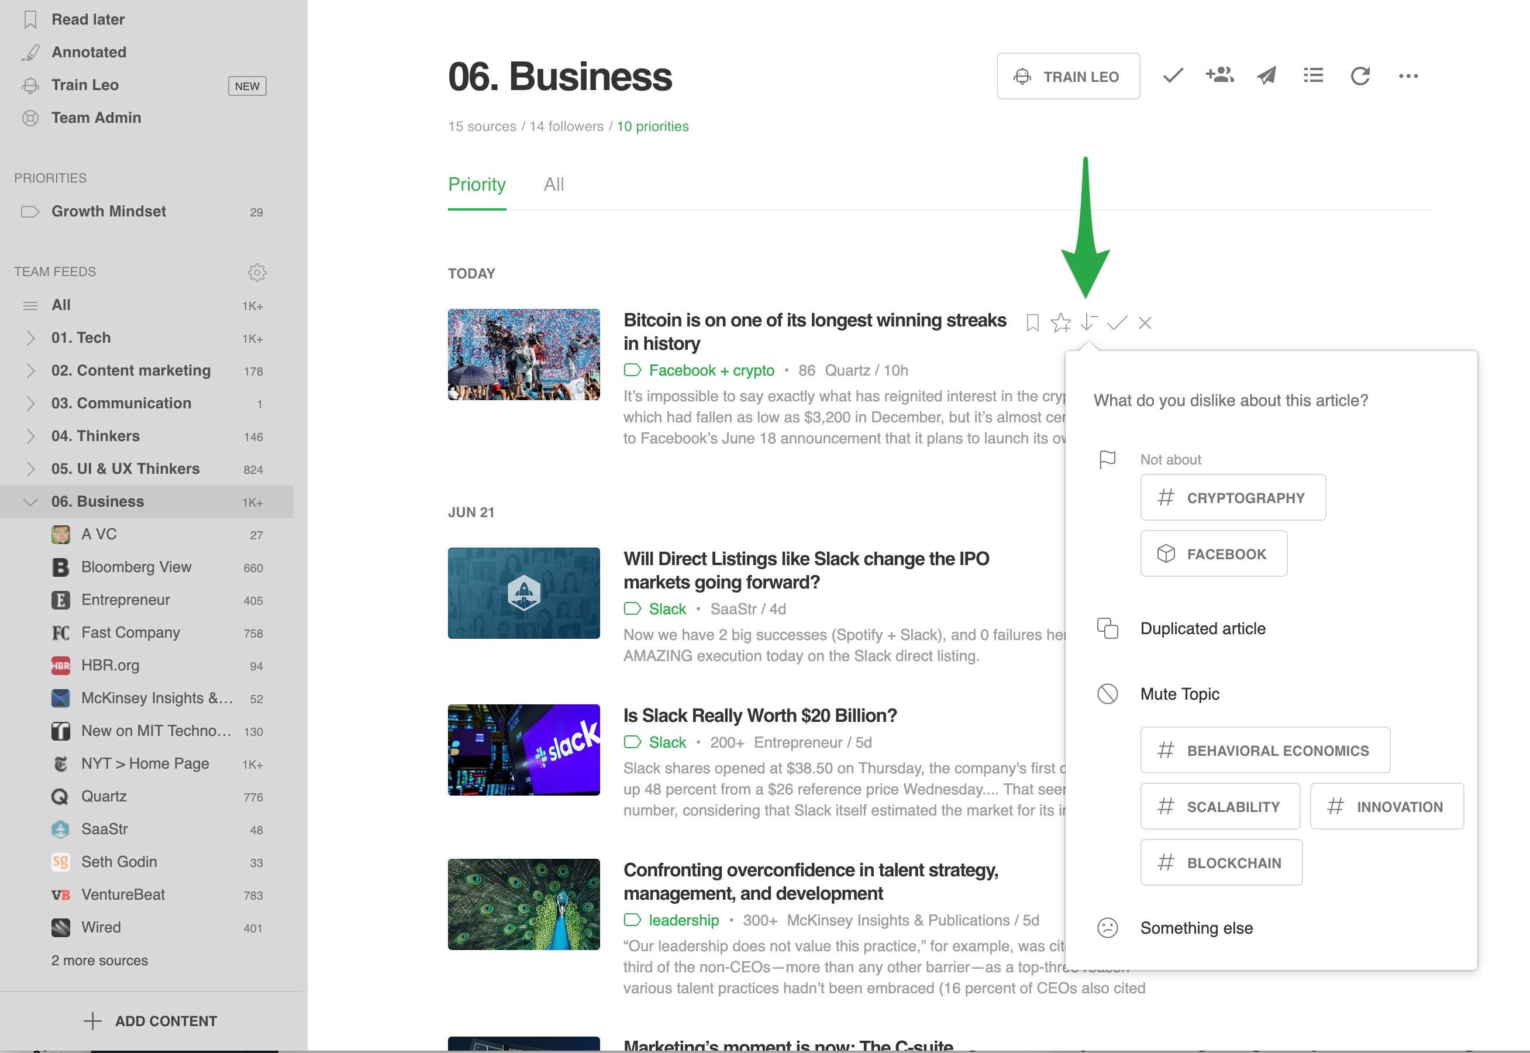Screen dimensions: 1530x1053
Task: Open more options three-dot menu
Action: (1408, 76)
